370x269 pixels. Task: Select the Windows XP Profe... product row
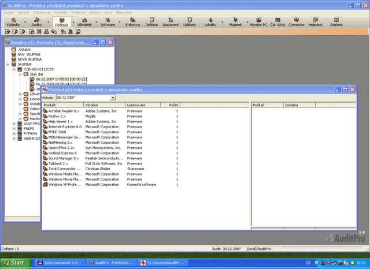pos(110,185)
